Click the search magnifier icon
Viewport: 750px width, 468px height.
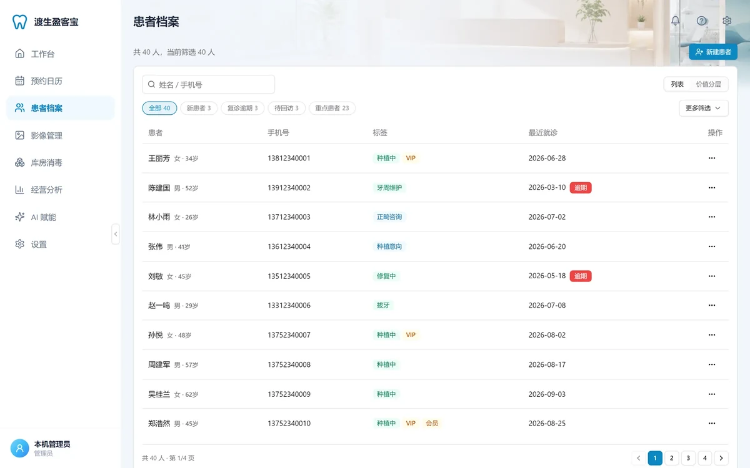click(151, 84)
